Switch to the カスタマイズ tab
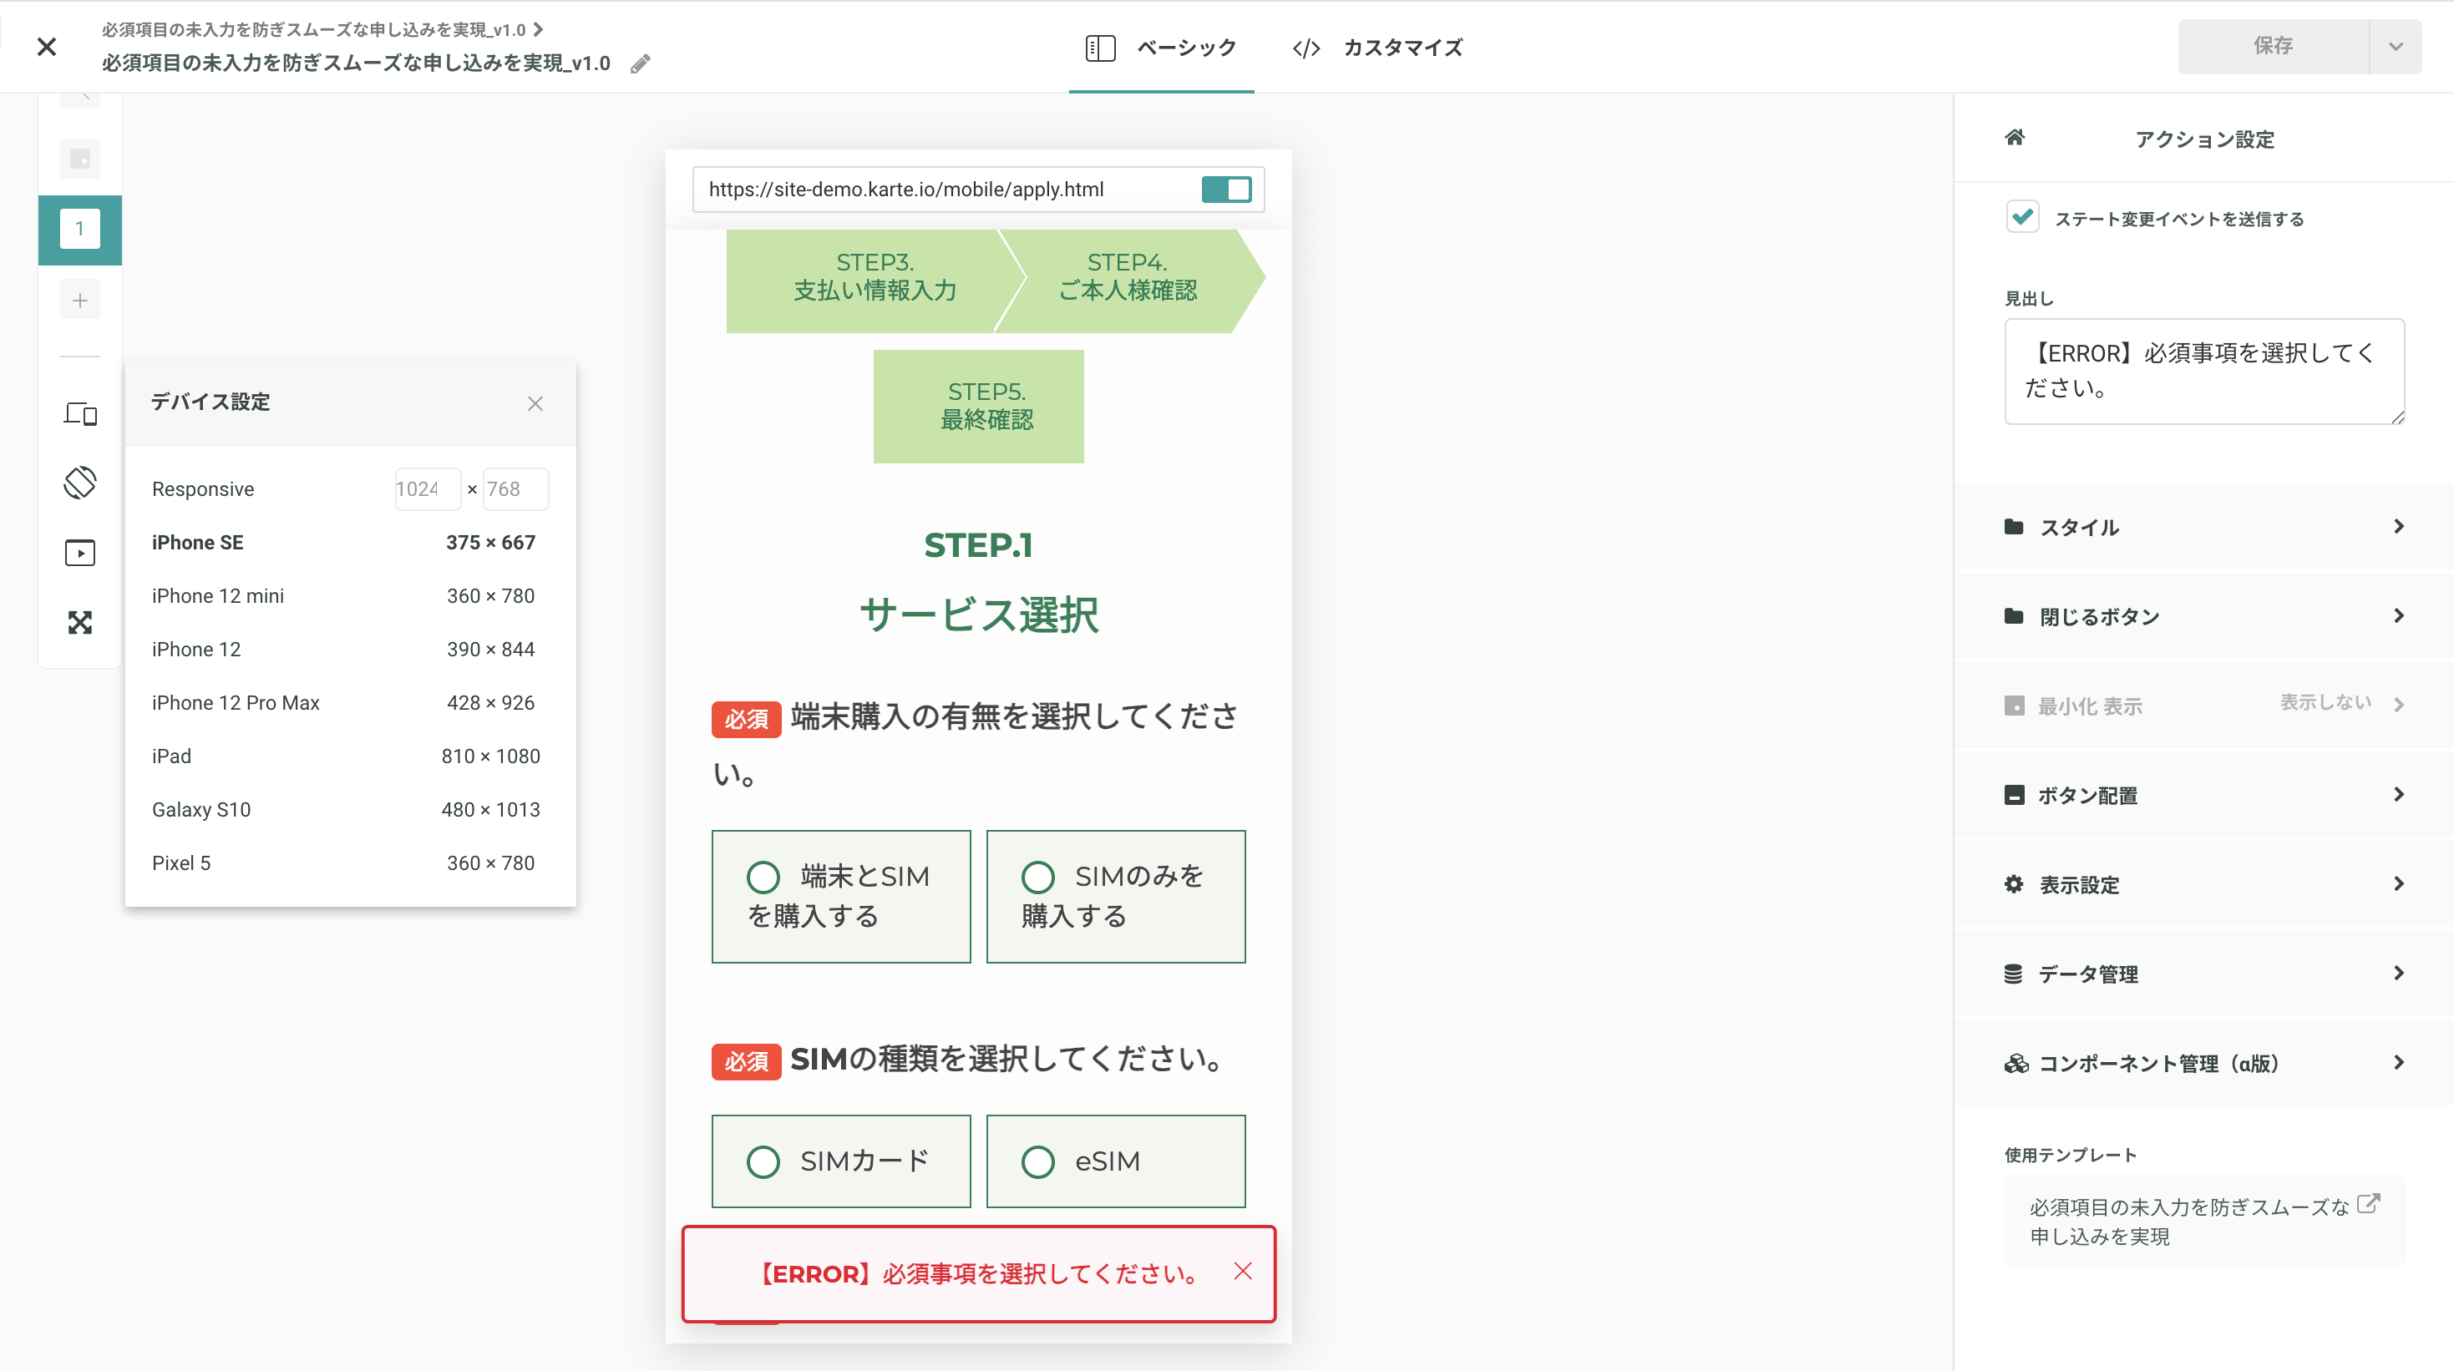The height and width of the screenshot is (1371, 2454). coord(1377,48)
